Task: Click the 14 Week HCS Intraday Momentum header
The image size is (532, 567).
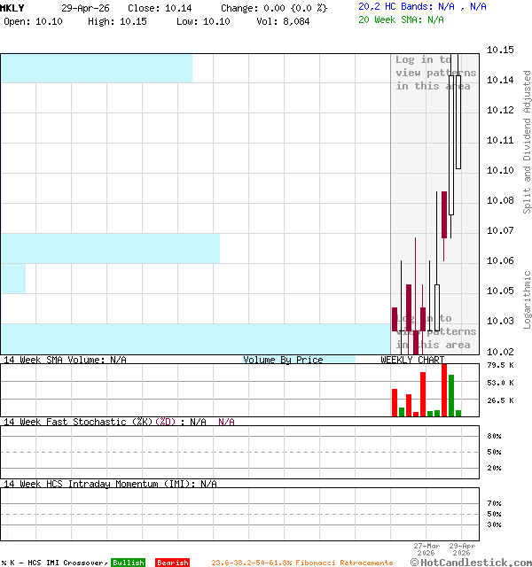Action: 110,484
